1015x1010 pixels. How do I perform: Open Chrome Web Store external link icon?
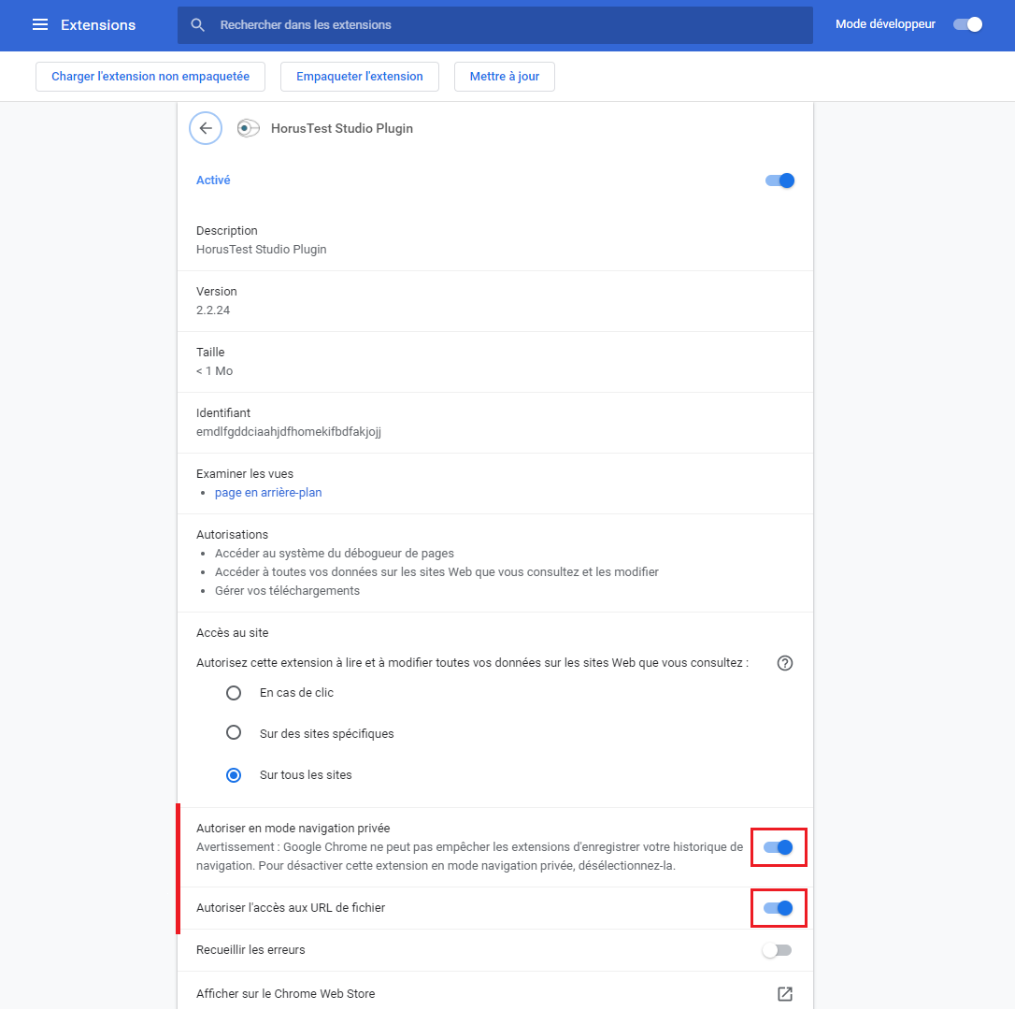785,994
